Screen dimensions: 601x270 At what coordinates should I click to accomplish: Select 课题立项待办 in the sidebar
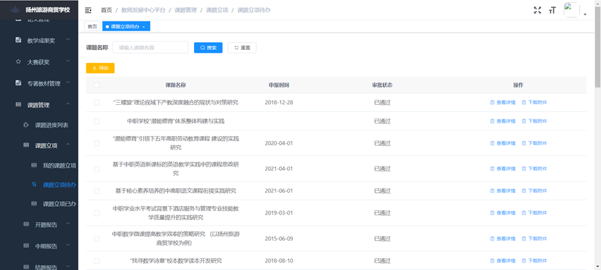[x=59, y=185]
